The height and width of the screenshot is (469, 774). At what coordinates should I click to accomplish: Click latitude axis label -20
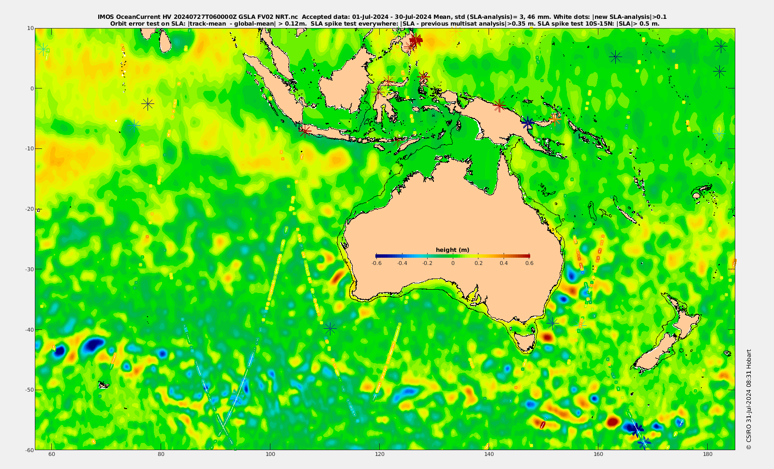(x=29, y=209)
